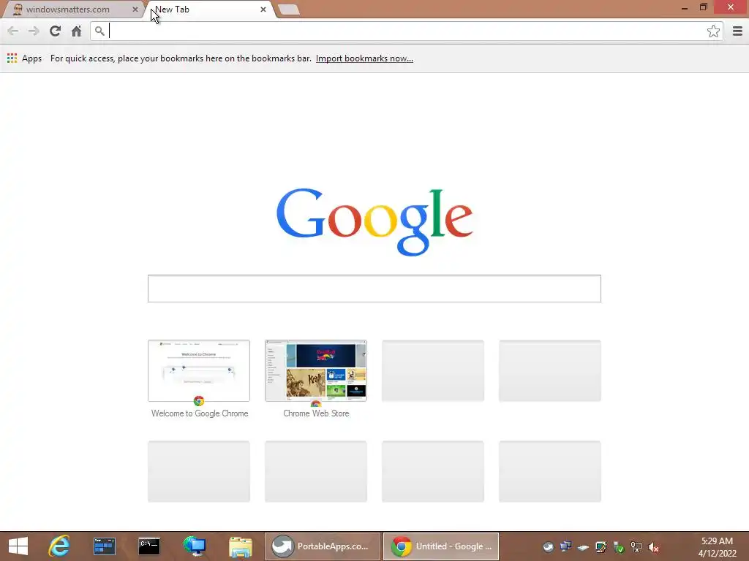Open Welcome to Google Chrome thumbnail
The width and height of the screenshot is (749, 561).
[x=199, y=370]
